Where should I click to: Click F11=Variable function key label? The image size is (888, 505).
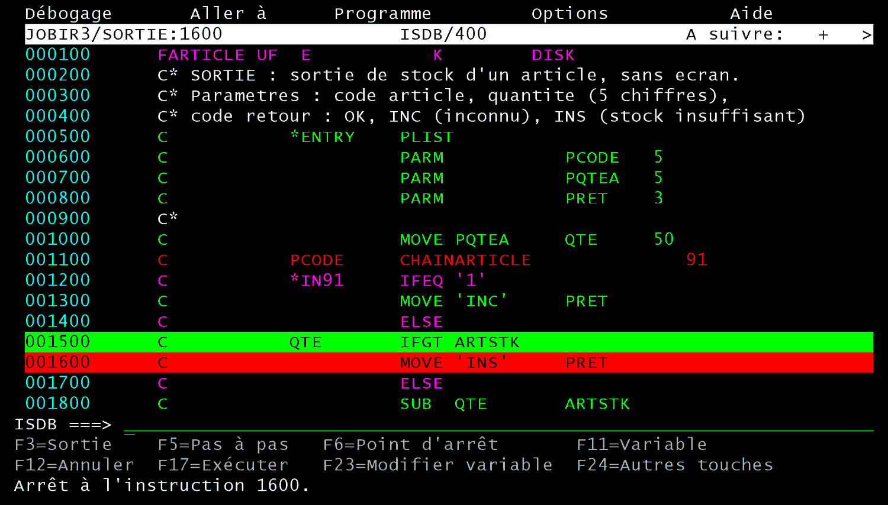(642, 445)
